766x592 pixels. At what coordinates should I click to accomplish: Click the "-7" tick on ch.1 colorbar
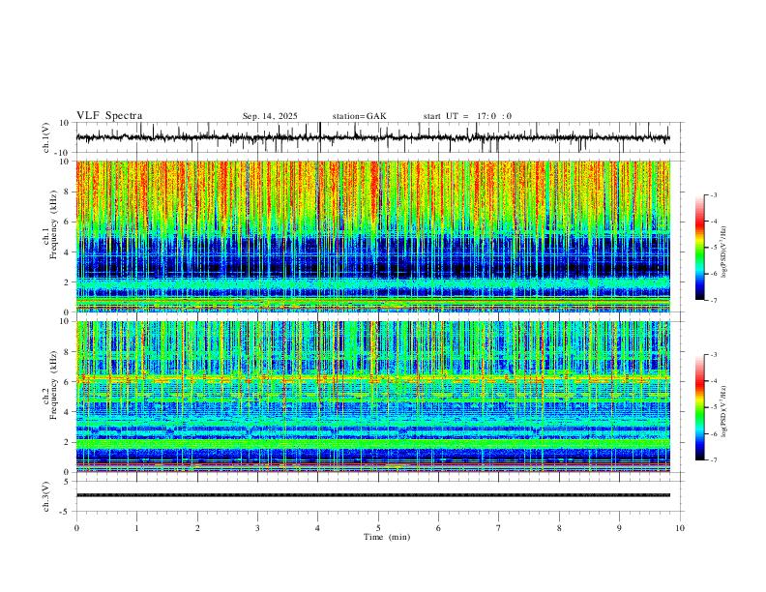[714, 301]
